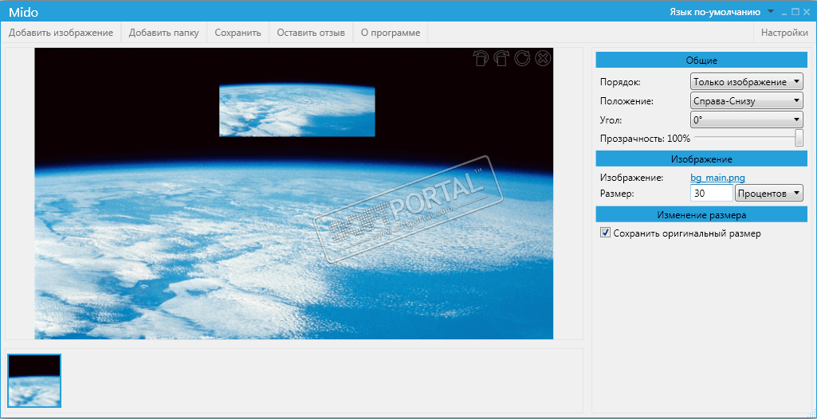817x419 pixels.
Task: Click the circular refresh icon over the preview
Action: click(522, 58)
